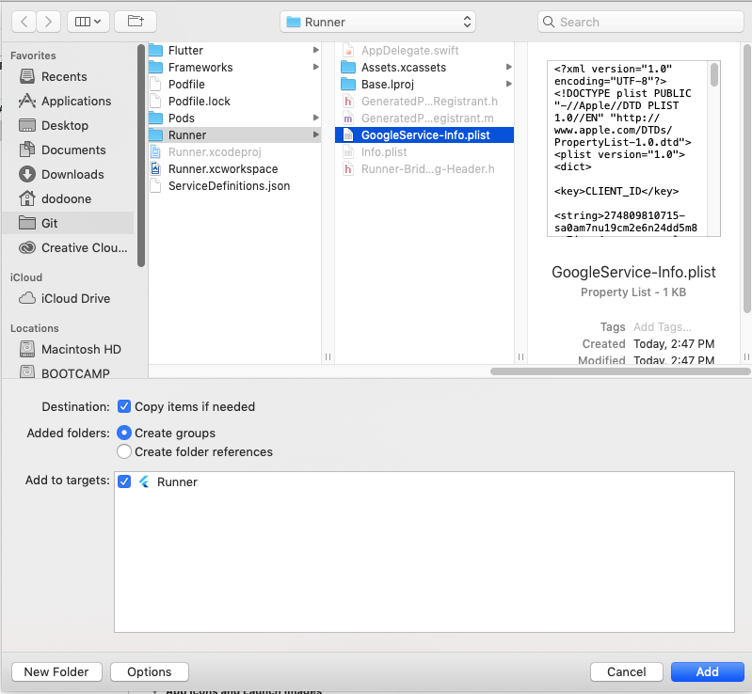Viewport: 752px width, 694px height.
Task: Open the Runner path popup menu
Action: coord(378,22)
